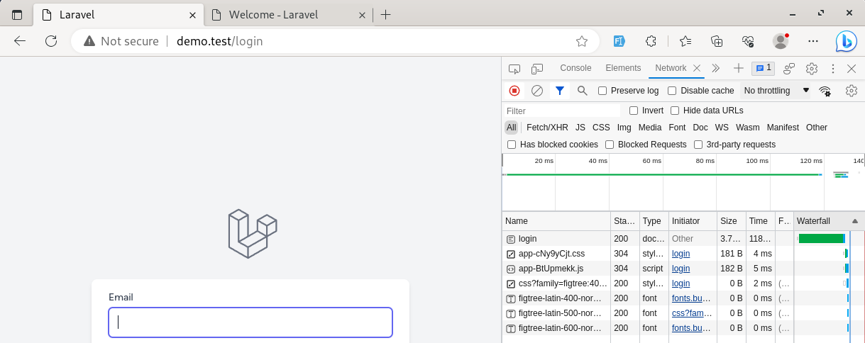Open Settings and more ellipsis menu
Screen dimensions: 865x343
click(813, 41)
